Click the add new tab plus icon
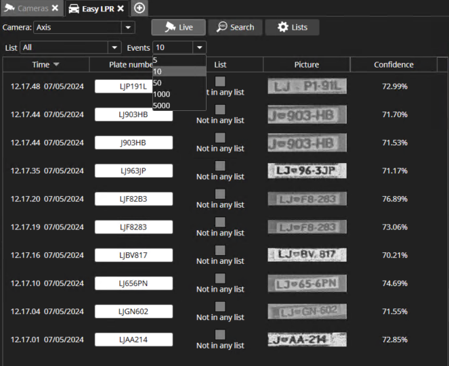The image size is (449, 366). [140, 8]
